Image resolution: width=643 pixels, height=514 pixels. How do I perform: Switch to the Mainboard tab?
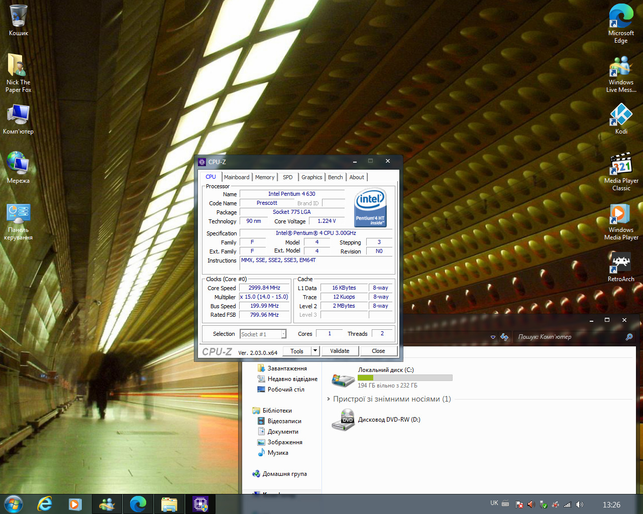(236, 177)
